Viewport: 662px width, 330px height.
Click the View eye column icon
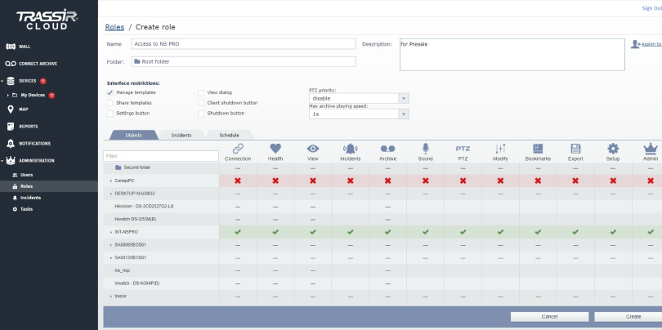tap(313, 148)
